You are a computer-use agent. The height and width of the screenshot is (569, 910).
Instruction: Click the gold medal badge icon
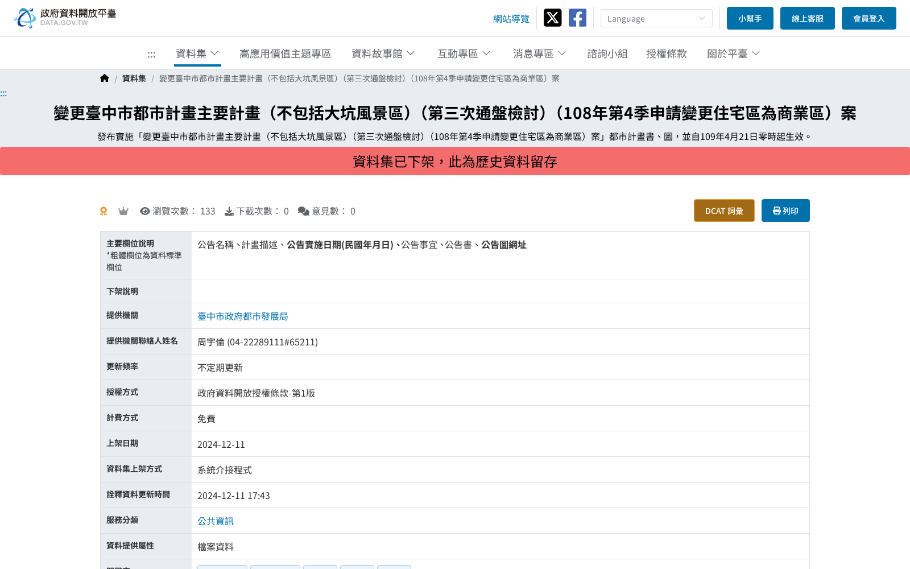click(x=104, y=211)
